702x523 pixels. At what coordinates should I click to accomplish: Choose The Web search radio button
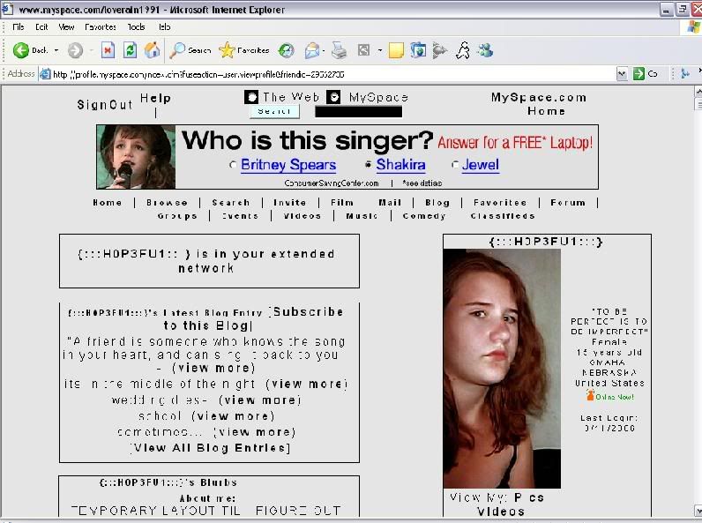tap(251, 97)
